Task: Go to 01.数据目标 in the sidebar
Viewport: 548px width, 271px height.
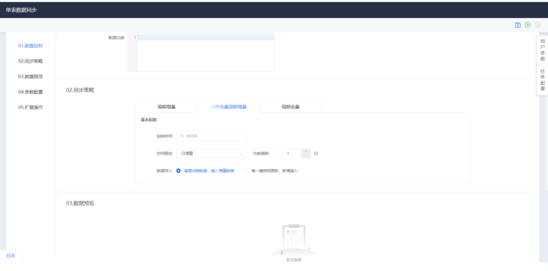Action: (x=30, y=45)
